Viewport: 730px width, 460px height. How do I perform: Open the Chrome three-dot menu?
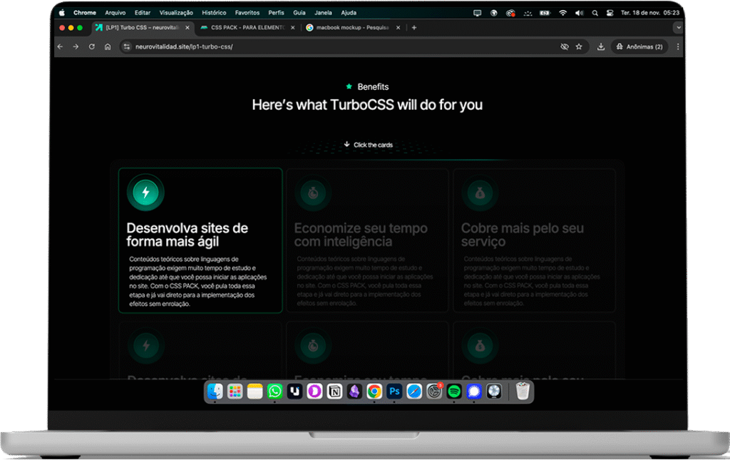coord(678,46)
